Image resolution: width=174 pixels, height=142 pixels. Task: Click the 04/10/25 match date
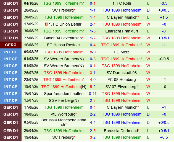31,3
